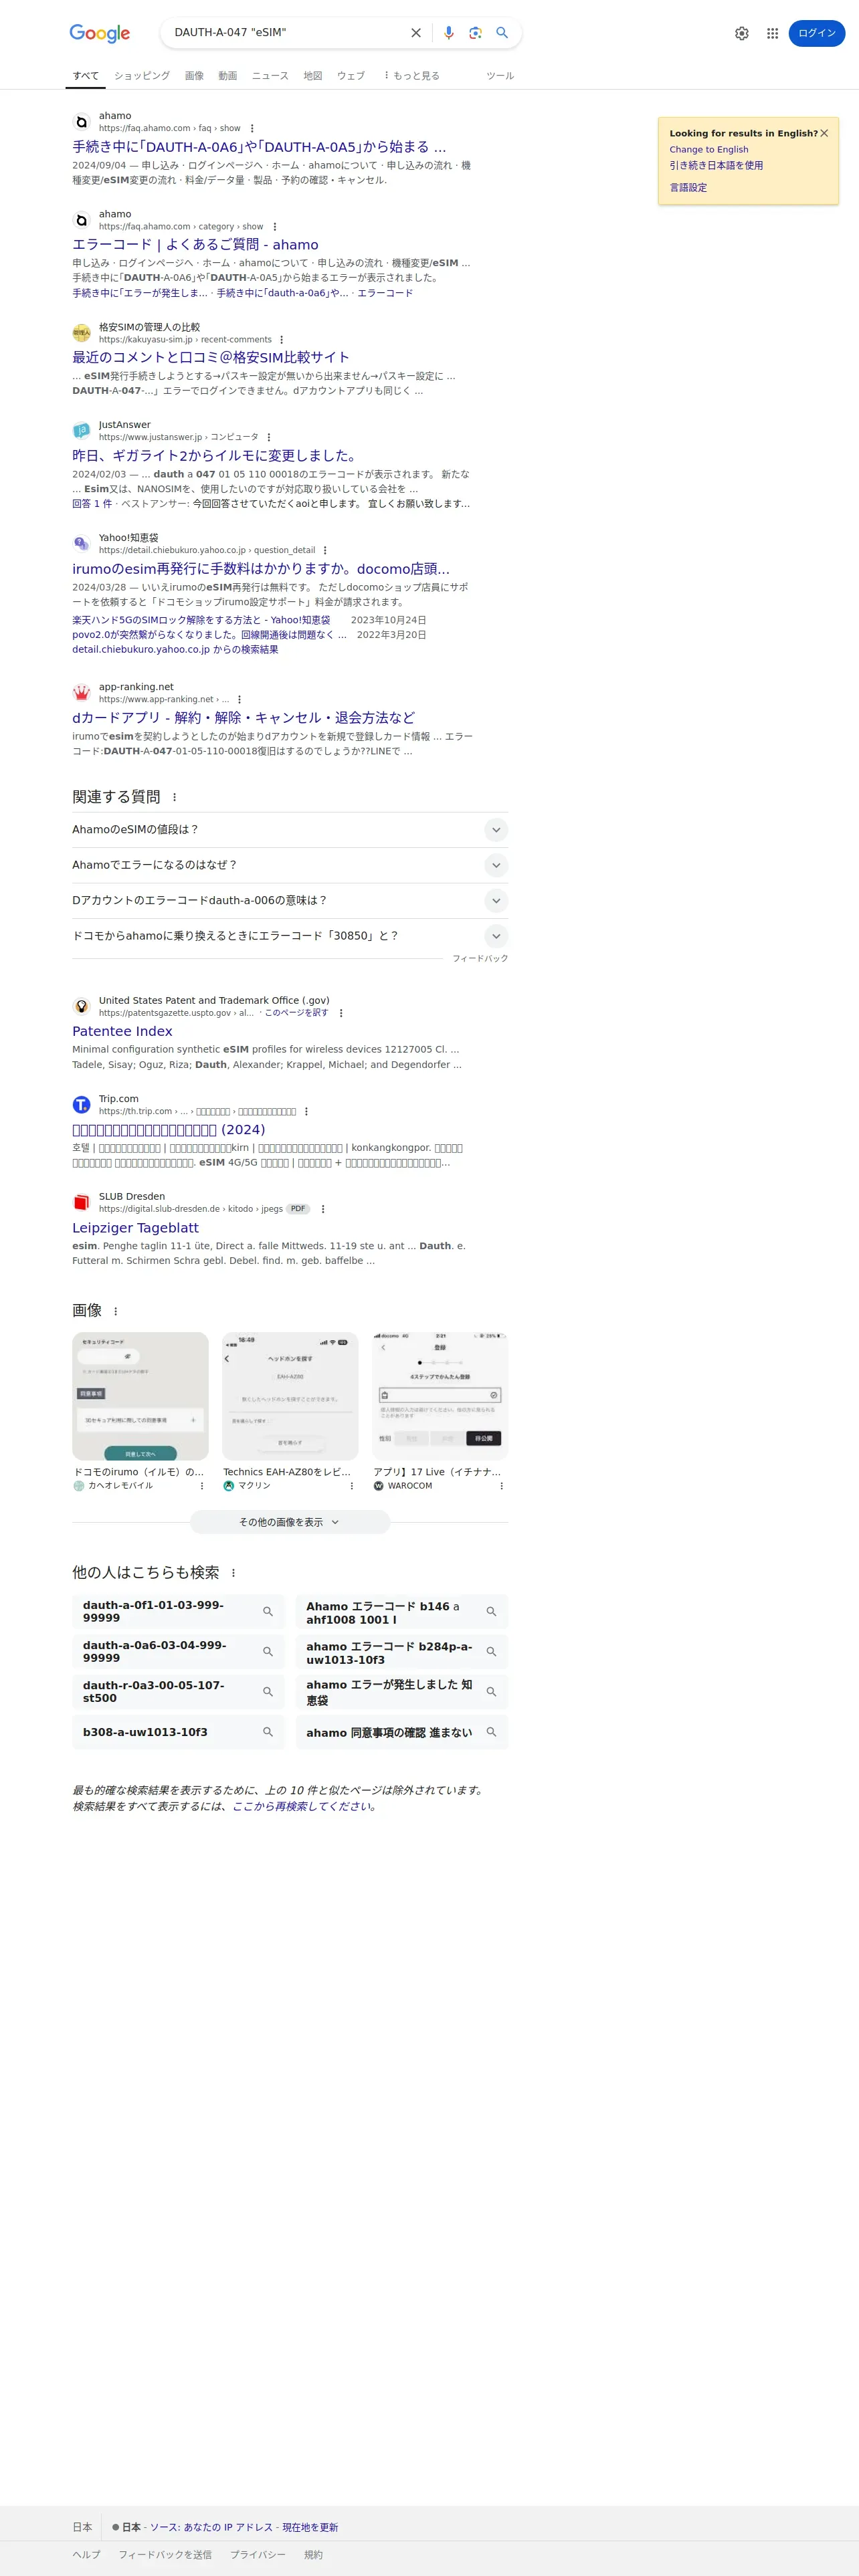Switch to 地図 tab
Viewport: 859px width, 2576px height.
click(x=313, y=76)
